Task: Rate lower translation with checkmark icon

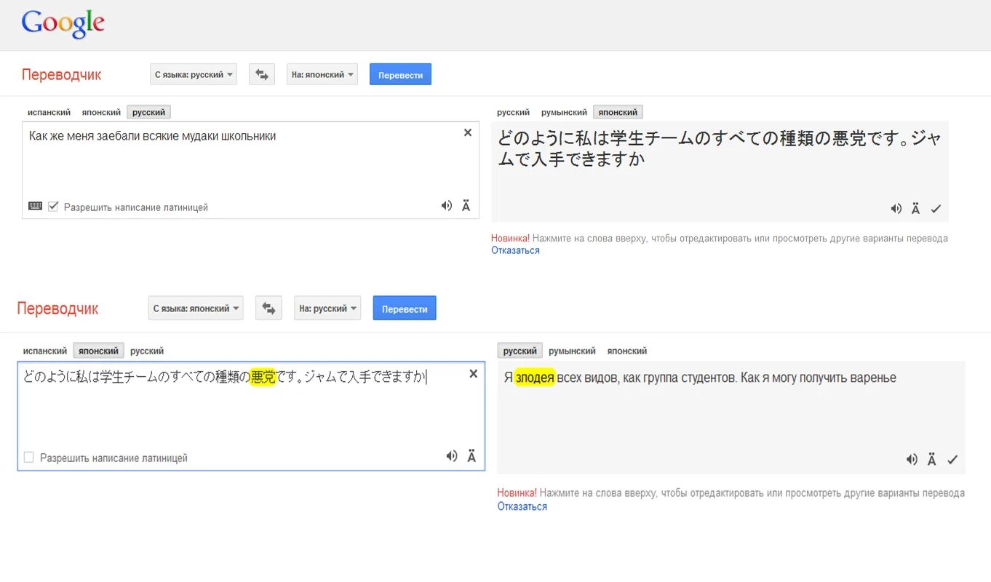Action: pyautogui.click(x=952, y=460)
